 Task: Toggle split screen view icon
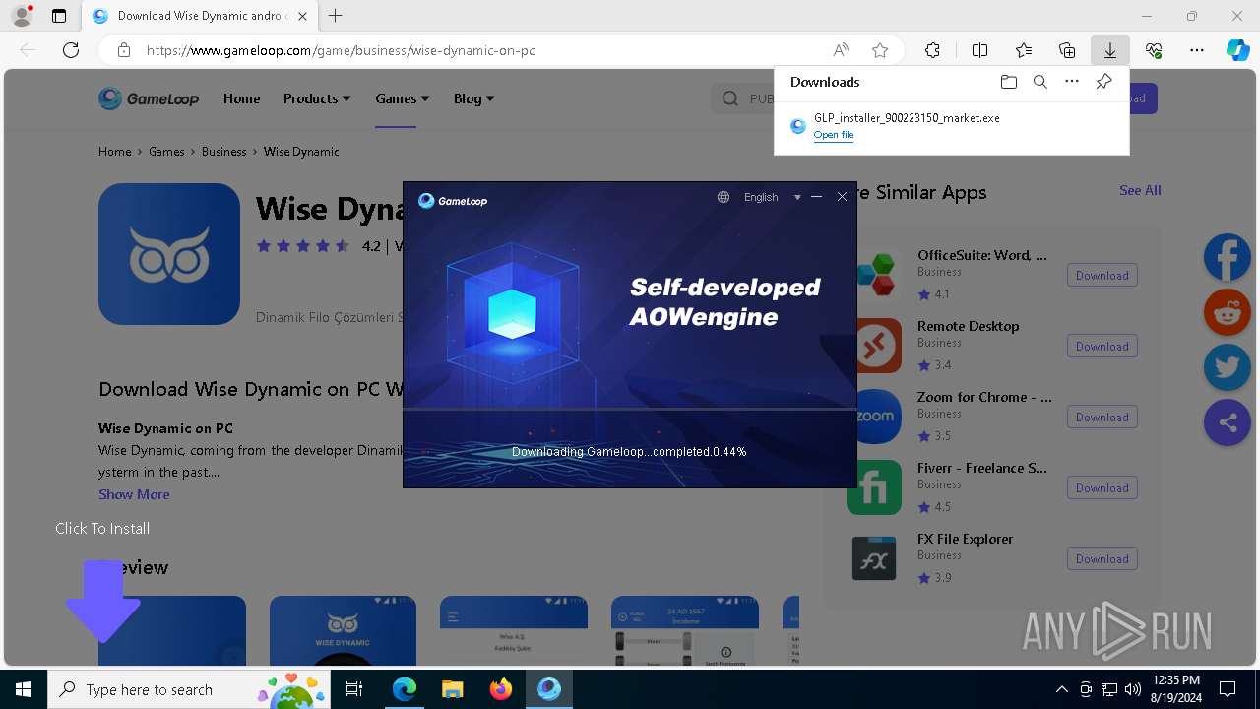coord(980,50)
